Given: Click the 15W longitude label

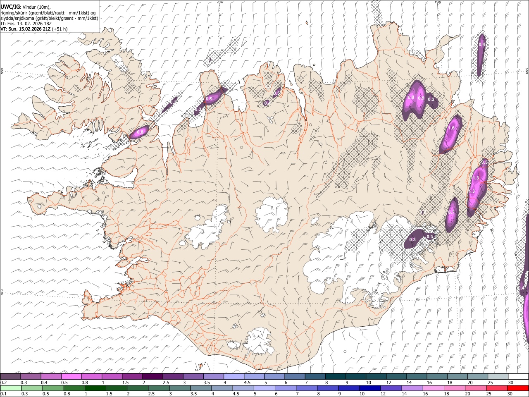Looking at the screenshot, I should pos(437,2).
